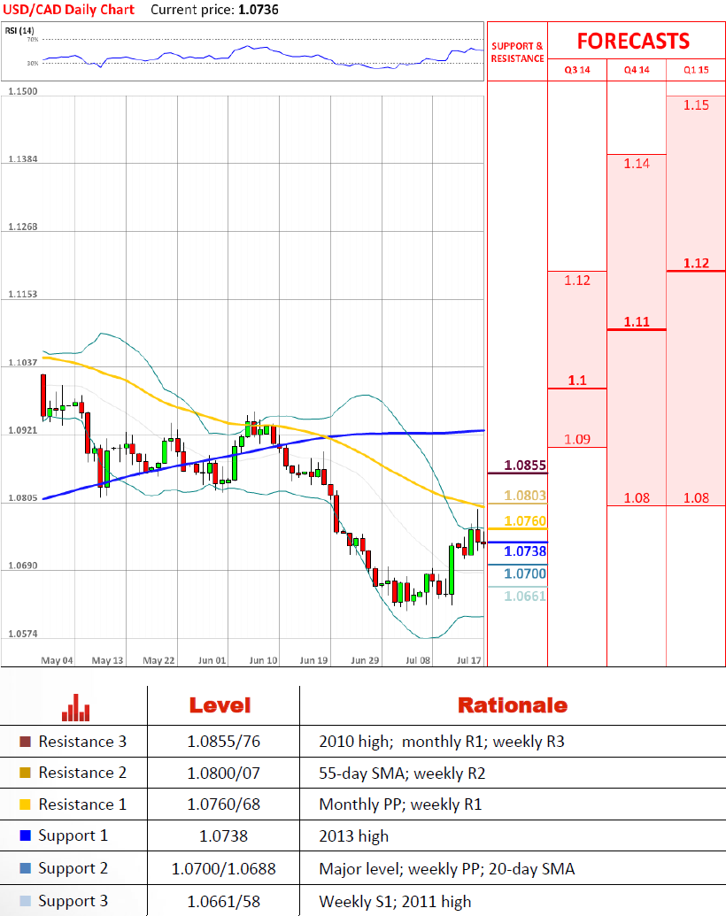This screenshot has height=916, width=726.
Task: Click the 1.0803 resistance level label
Action: (x=525, y=496)
